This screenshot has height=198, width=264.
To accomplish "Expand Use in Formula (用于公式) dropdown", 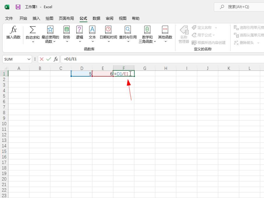I will [x=214, y=35].
